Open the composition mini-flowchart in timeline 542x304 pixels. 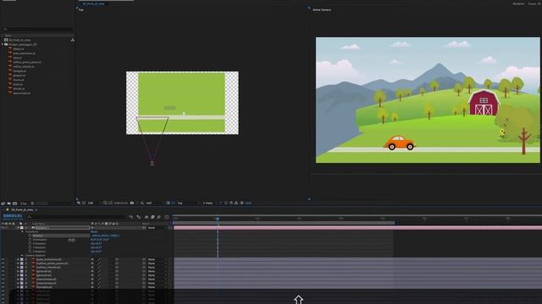coord(131,217)
